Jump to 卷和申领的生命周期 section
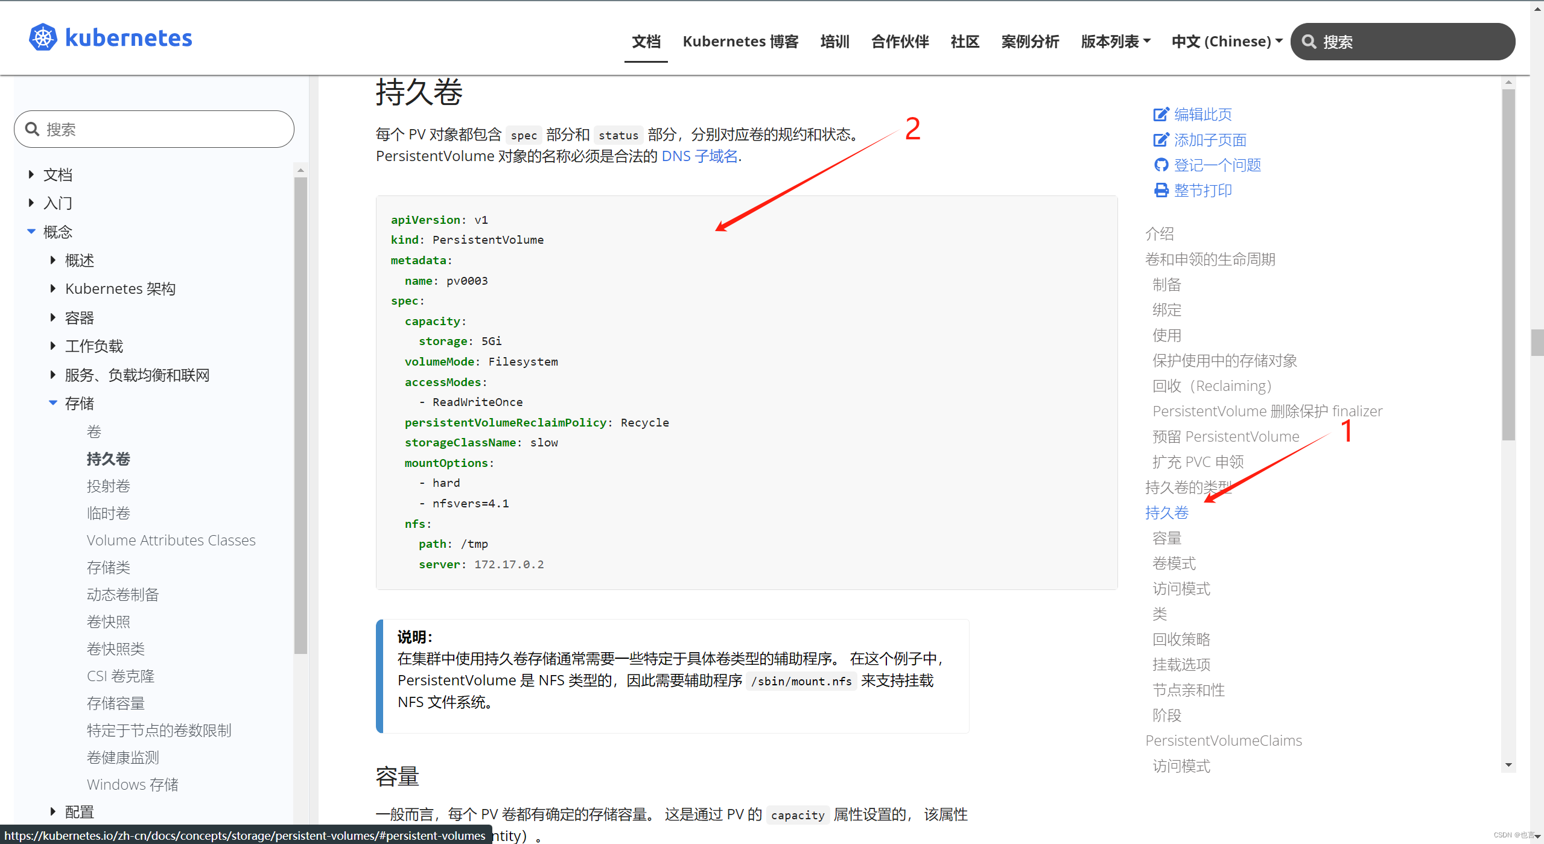 (x=1210, y=259)
